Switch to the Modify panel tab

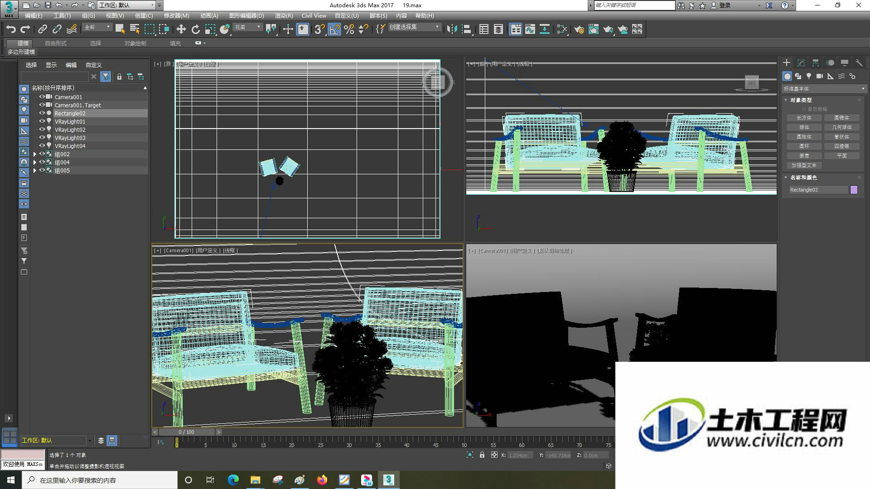(801, 63)
